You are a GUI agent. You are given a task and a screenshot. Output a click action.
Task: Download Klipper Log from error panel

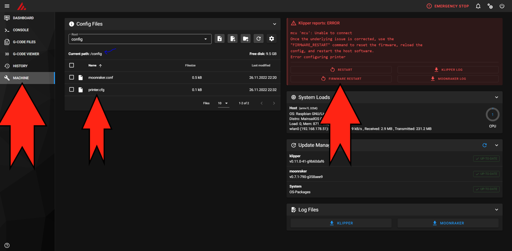[448, 70]
